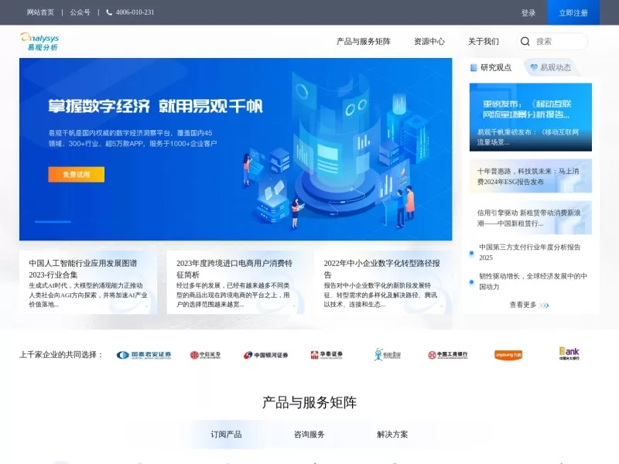Expand more reports via 查看更多

pos(525,305)
